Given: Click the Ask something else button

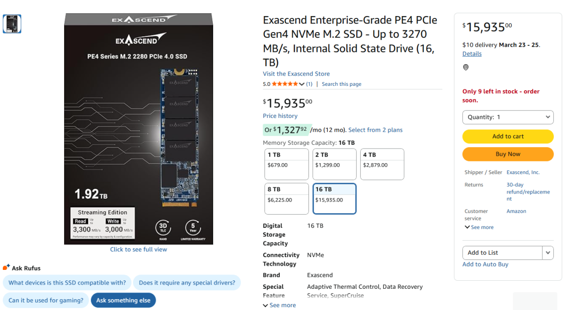Looking at the screenshot, I should coord(123,300).
